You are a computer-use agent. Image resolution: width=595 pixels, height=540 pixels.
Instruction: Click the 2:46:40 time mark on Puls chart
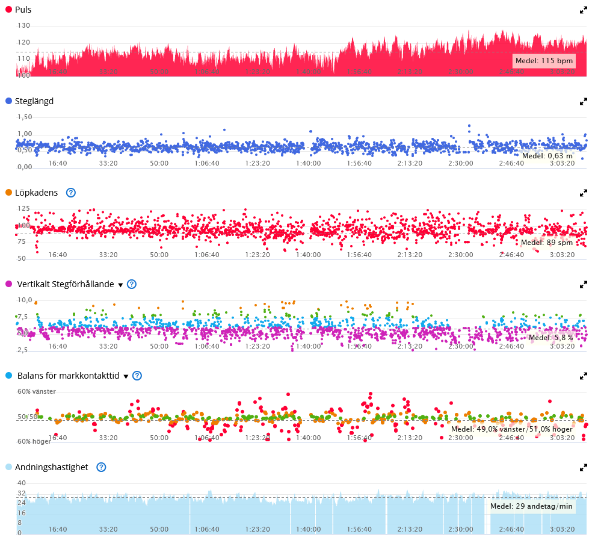tap(511, 72)
